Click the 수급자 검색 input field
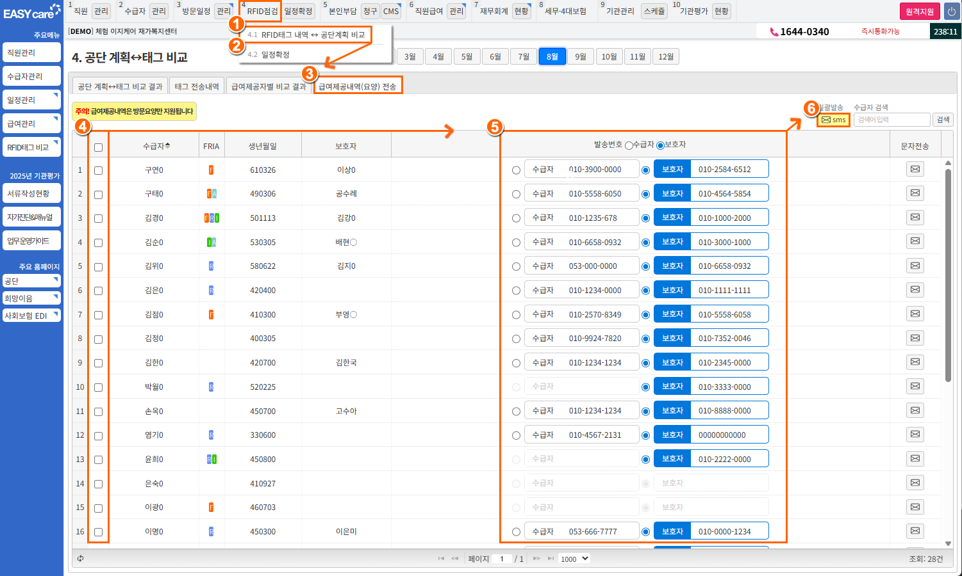 892,120
